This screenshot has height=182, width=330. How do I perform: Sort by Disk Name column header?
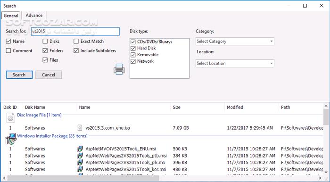point(35,108)
